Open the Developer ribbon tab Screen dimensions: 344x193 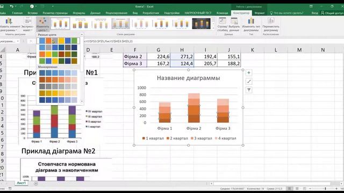150,13
